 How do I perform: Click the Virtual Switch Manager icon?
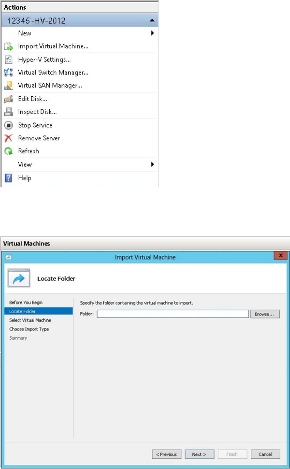click(8, 73)
